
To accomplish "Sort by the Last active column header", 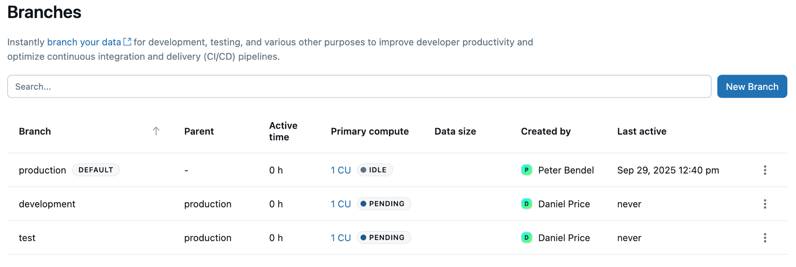I will coord(642,131).
